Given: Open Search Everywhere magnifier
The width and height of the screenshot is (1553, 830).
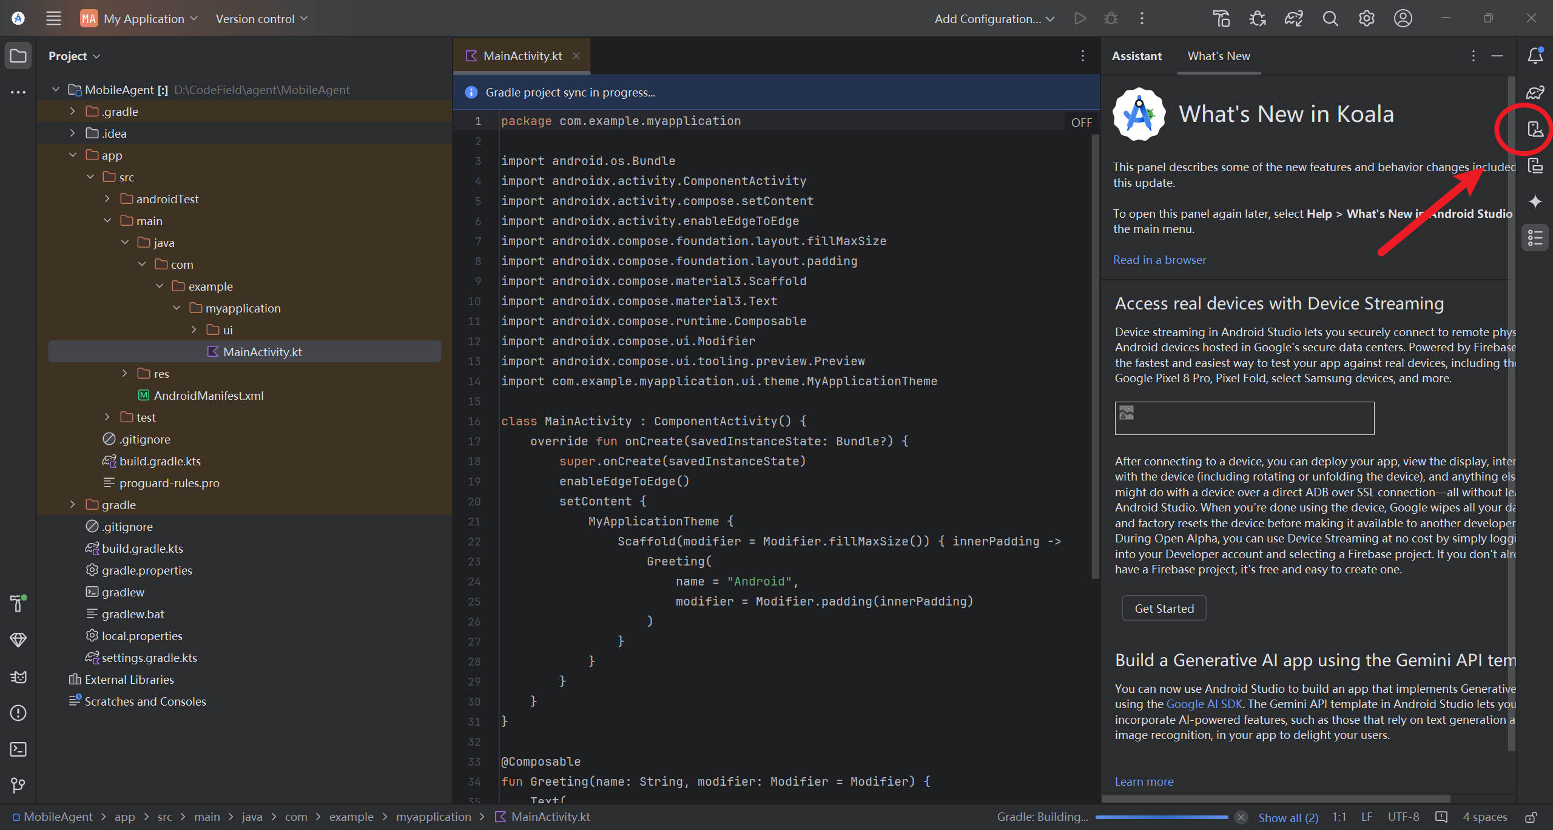Looking at the screenshot, I should [1330, 18].
